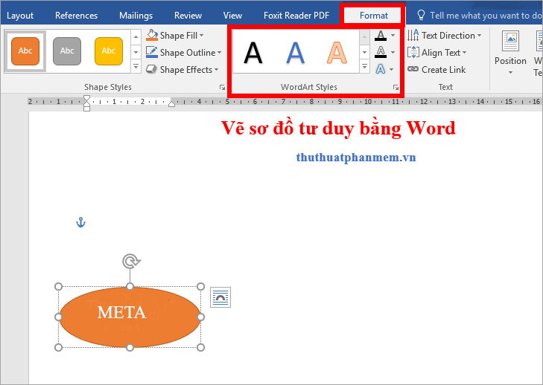Click the Layout Options icon beside shape
This screenshot has width=543, height=385.
(220, 297)
